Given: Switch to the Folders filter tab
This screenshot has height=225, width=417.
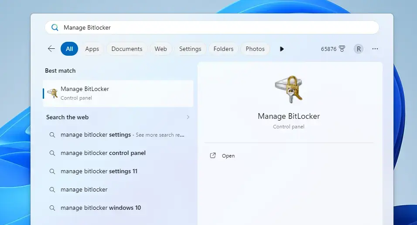Looking at the screenshot, I should [223, 49].
